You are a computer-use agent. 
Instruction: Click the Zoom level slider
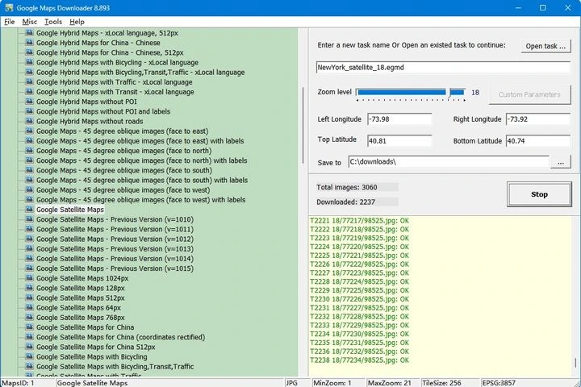click(410, 92)
